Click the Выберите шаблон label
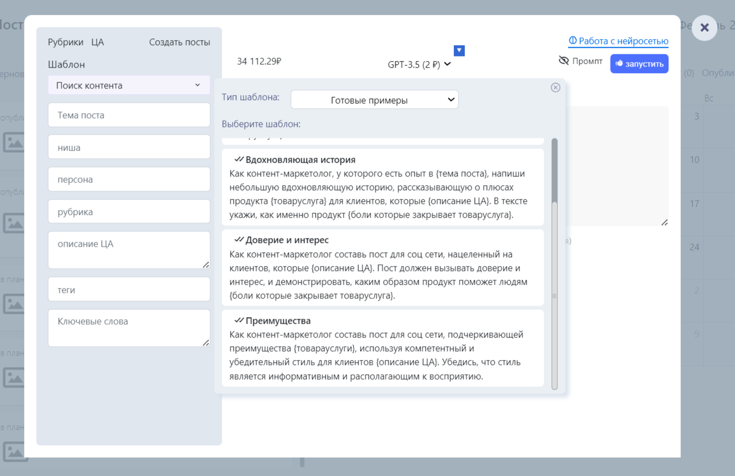Image resolution: width=735 pixels, height=476 pixels. (261, 124)
